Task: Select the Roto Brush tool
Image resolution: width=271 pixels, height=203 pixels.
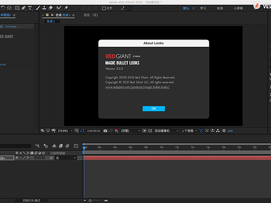Action: [x=58, y=8]
